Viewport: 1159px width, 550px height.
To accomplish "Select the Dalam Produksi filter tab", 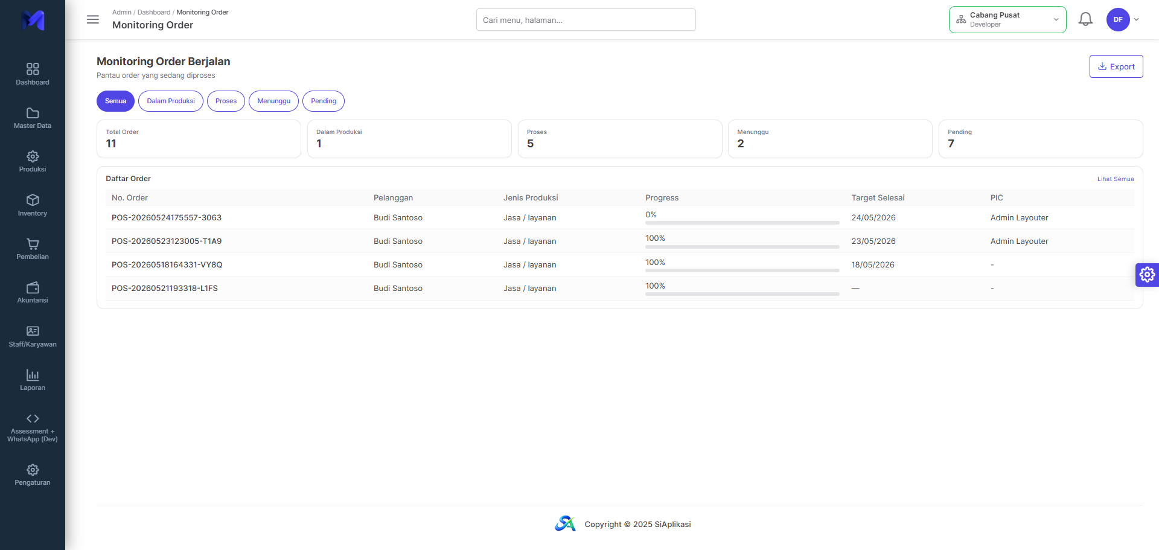I will (x=171, y=101).
